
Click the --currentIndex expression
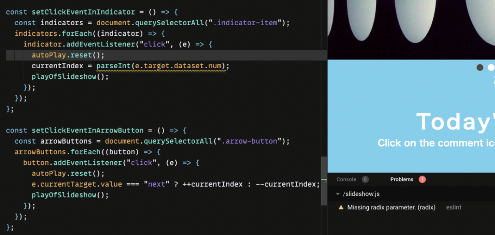coord(286,184)
